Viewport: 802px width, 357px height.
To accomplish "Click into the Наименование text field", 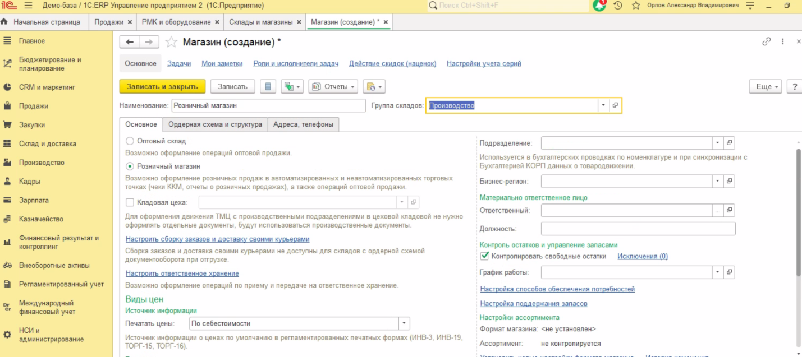I will (x=268, y=105).
